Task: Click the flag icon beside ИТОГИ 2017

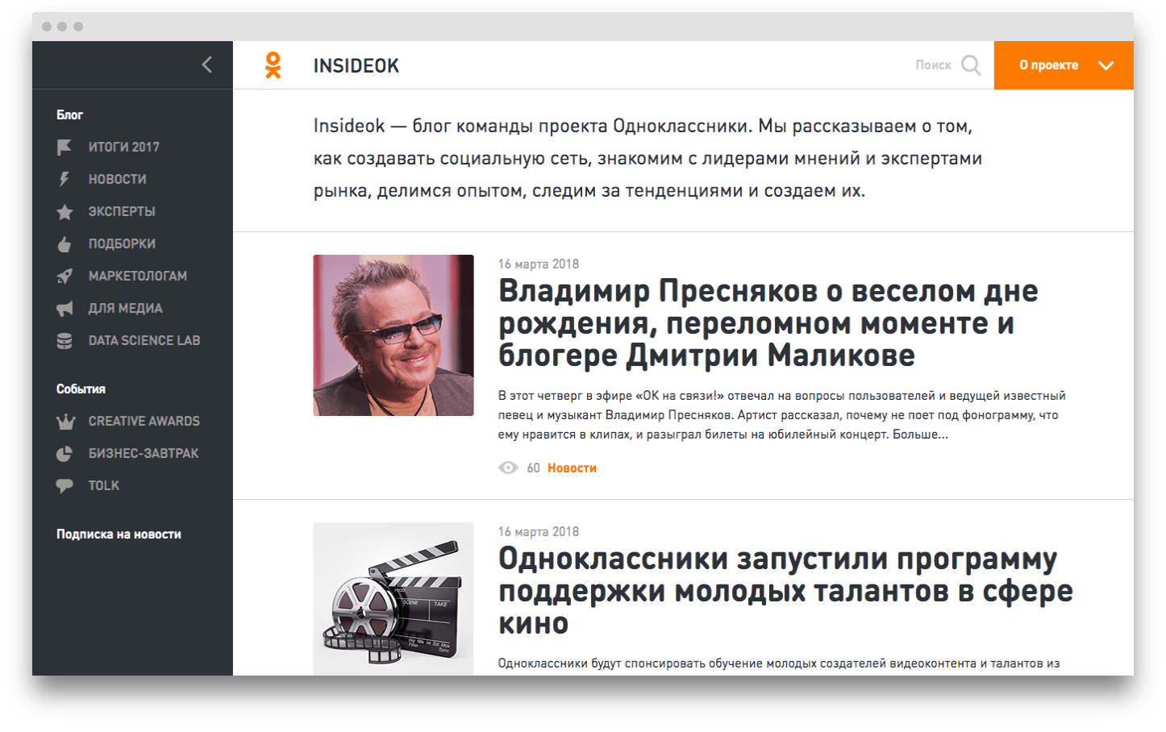Action: tap(65, 147)
